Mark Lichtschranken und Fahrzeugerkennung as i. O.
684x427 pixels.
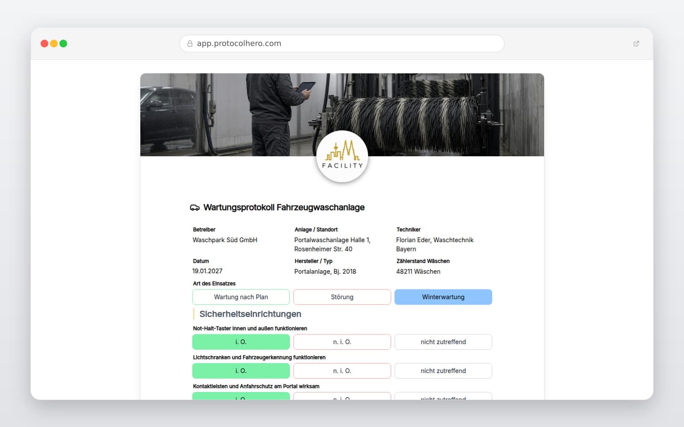[x=241, y=371]
